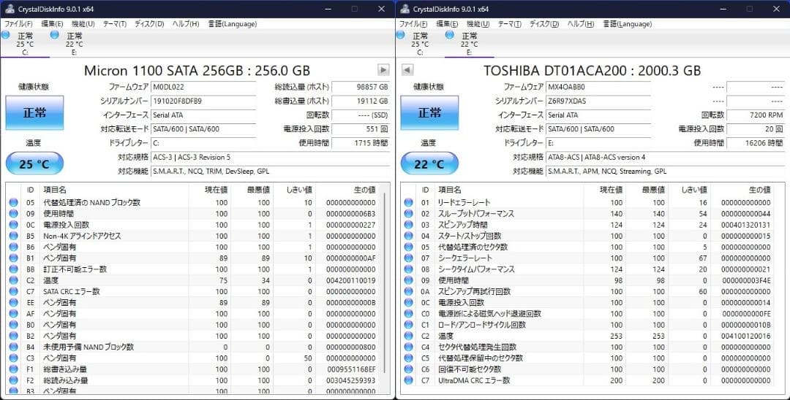The image size is (790, 400).
Task: Click the previous disk arrow in TOSHIBA window
Action: coord(407,70)
